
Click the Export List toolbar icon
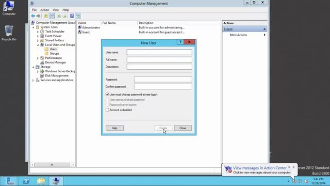coord(64,16)
